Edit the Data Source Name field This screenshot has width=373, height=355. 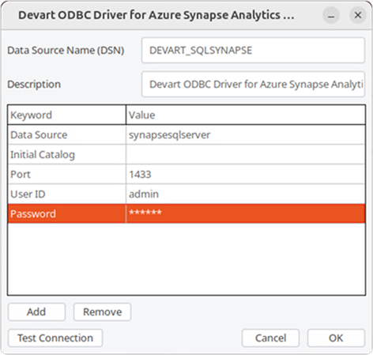pyautogui.click(x=253, y=51)
